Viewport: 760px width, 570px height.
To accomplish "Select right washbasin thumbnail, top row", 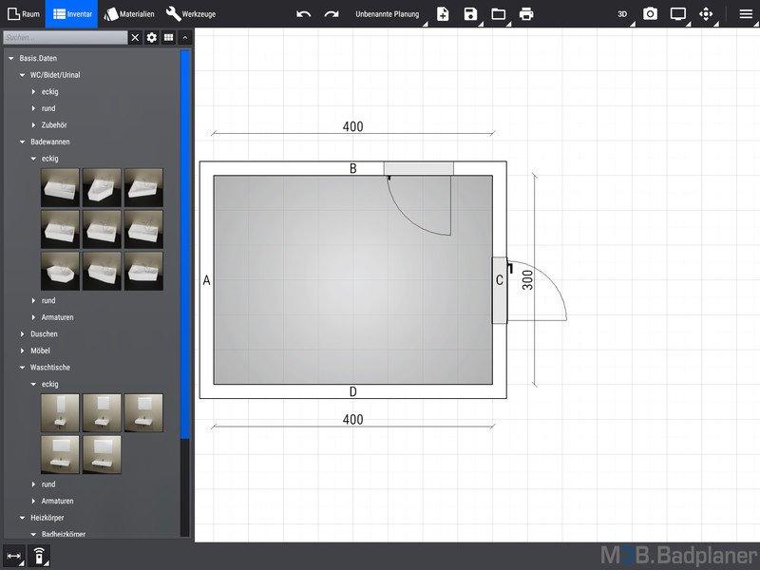I will 143,413.
